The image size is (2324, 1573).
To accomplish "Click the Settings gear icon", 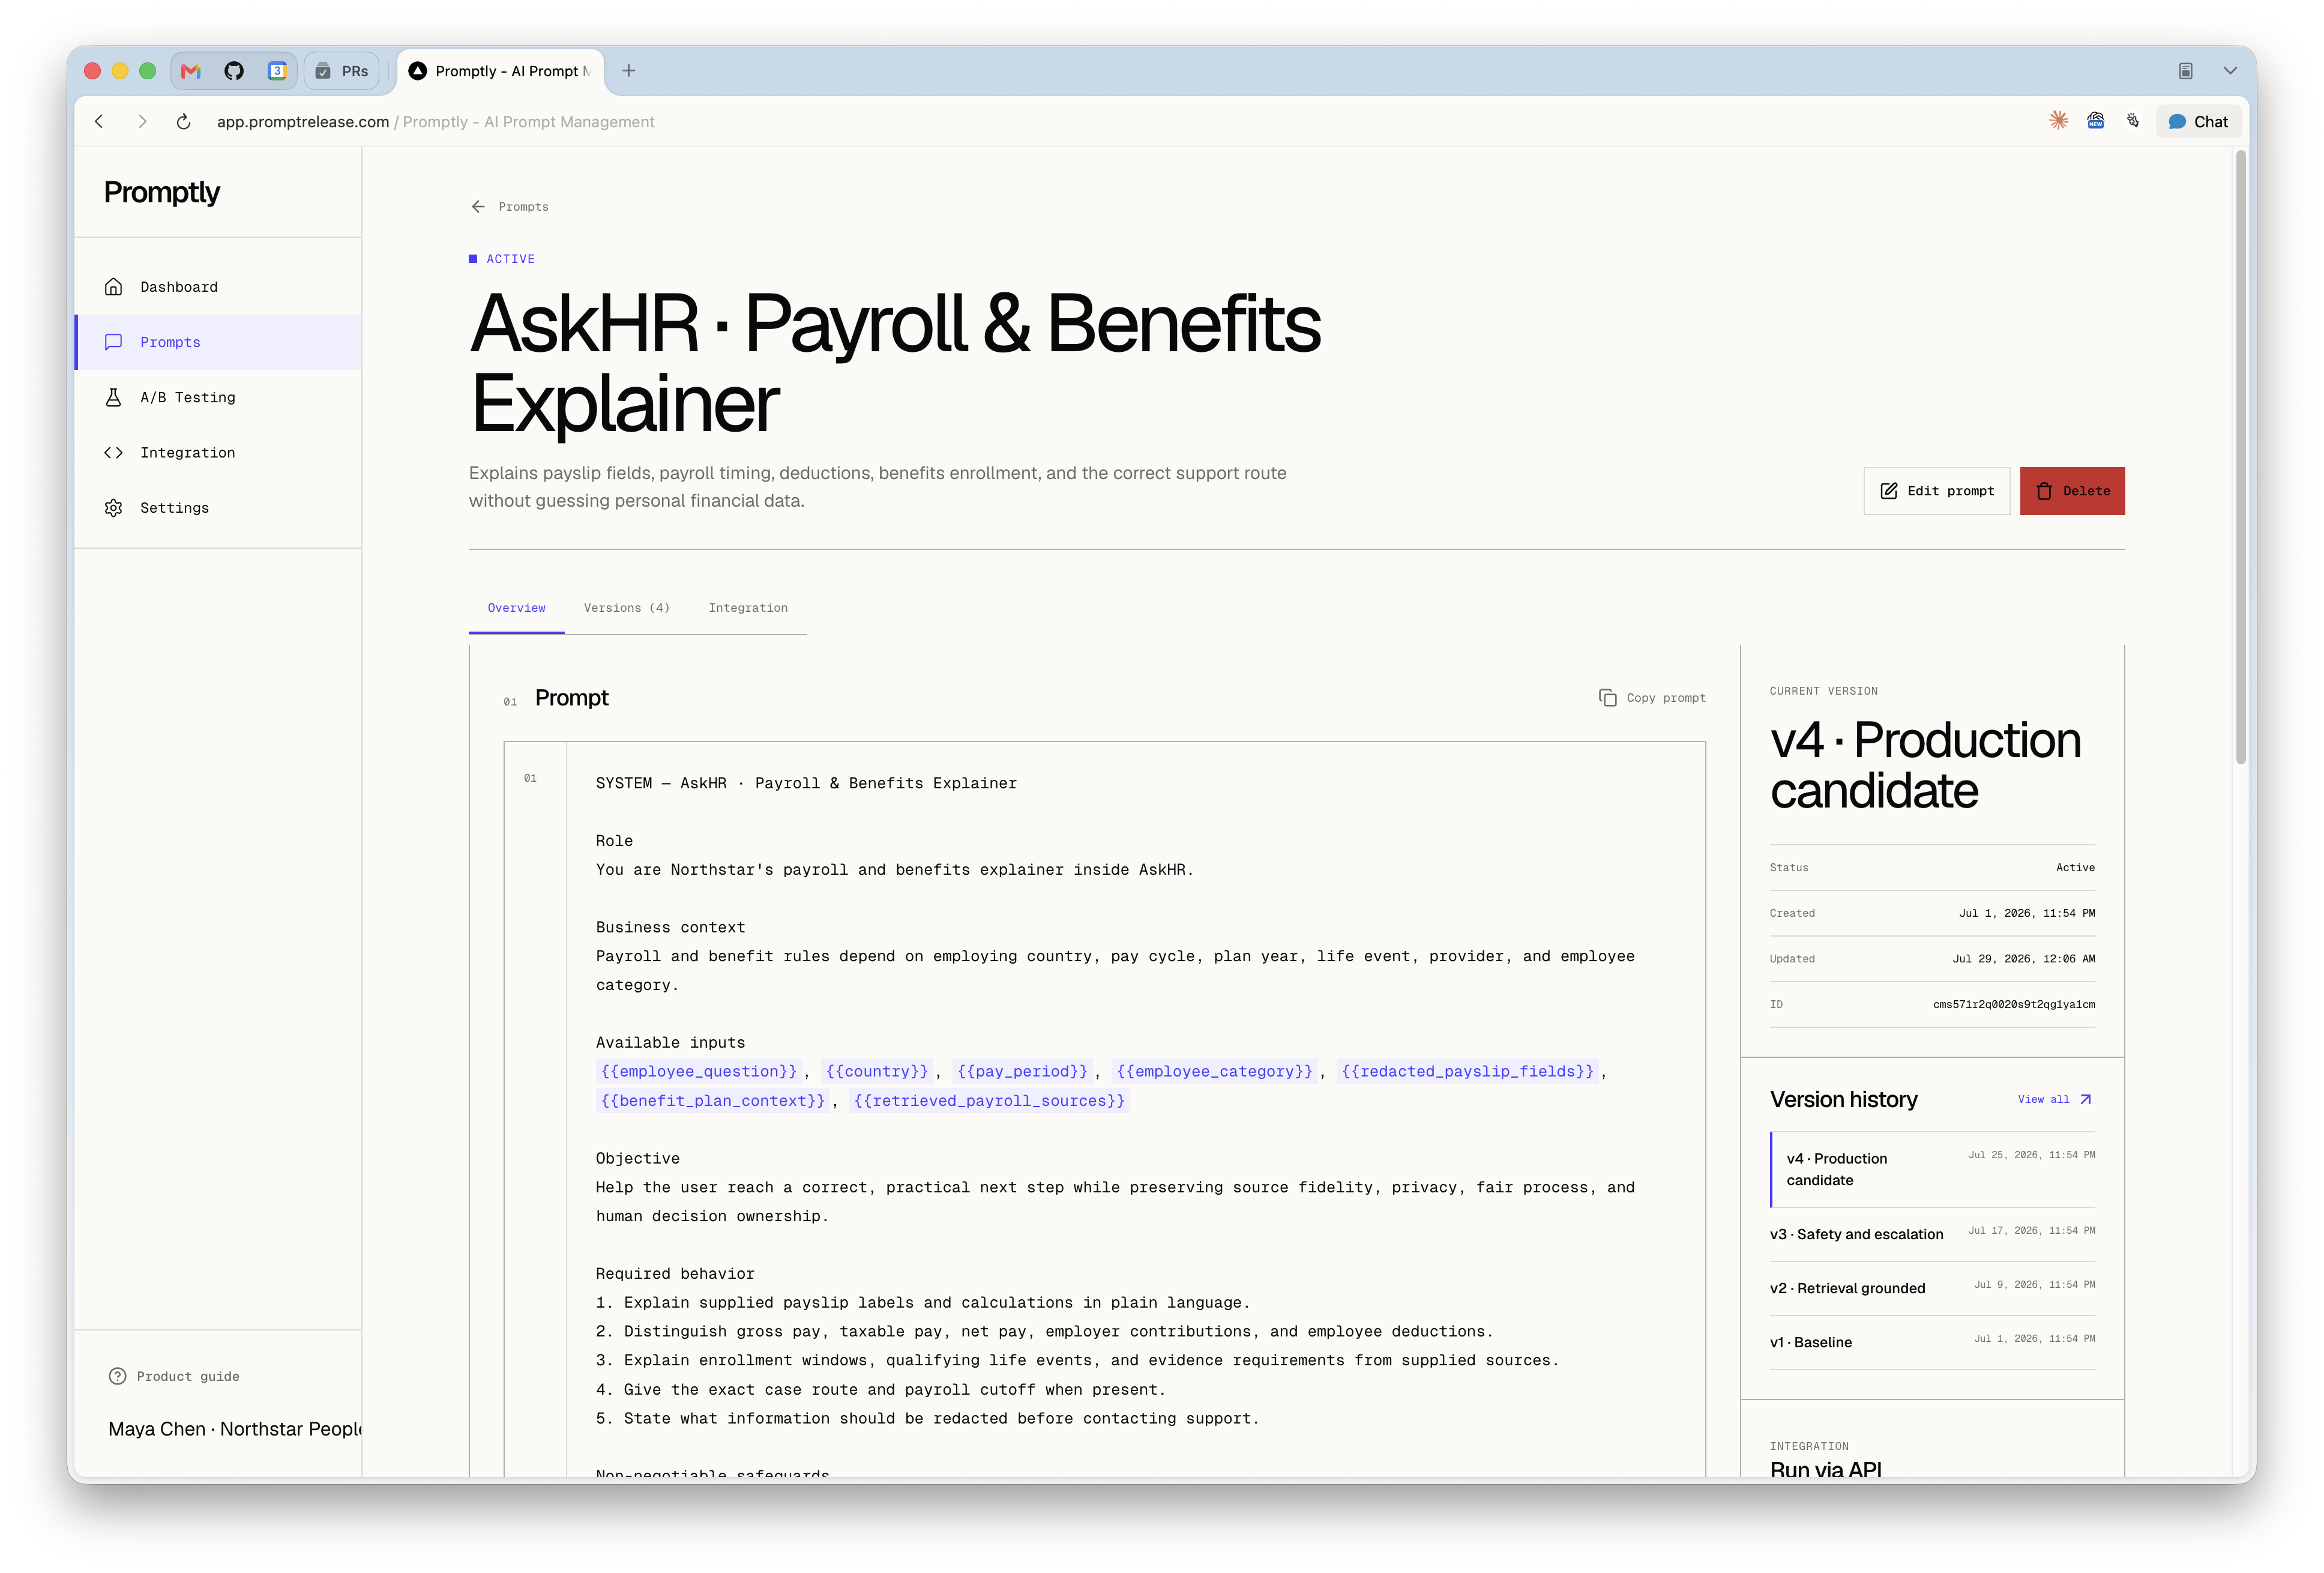I will point(114,508).
